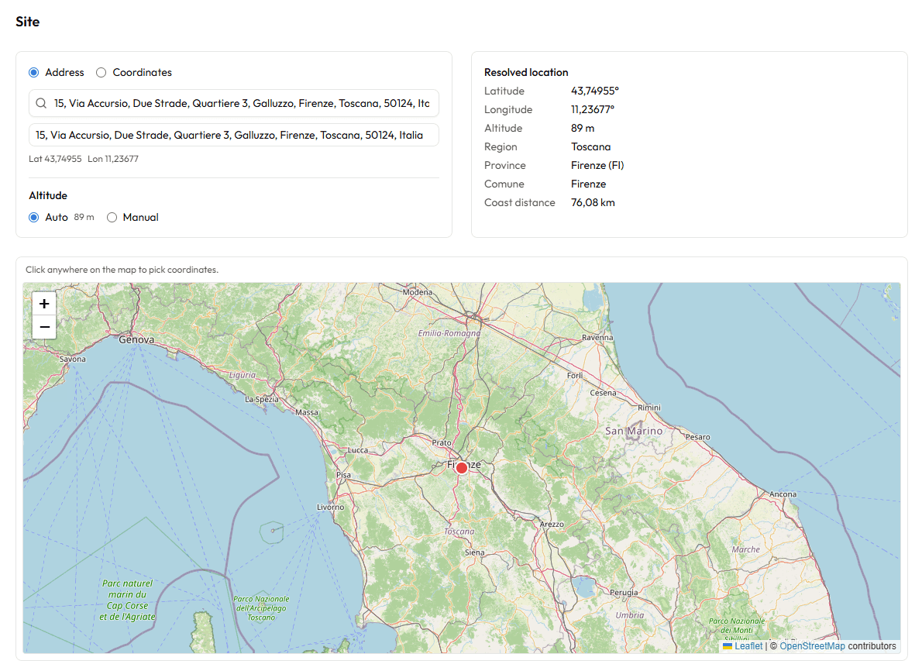Click Parco Nazionale dell'Arcipelago Toscano label

(x=261, y=609)
